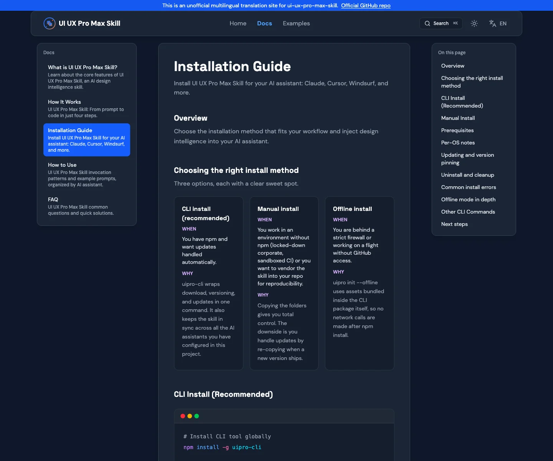
Task: Select Installation Guide in Docs sidebar
Action: point(87,140)
